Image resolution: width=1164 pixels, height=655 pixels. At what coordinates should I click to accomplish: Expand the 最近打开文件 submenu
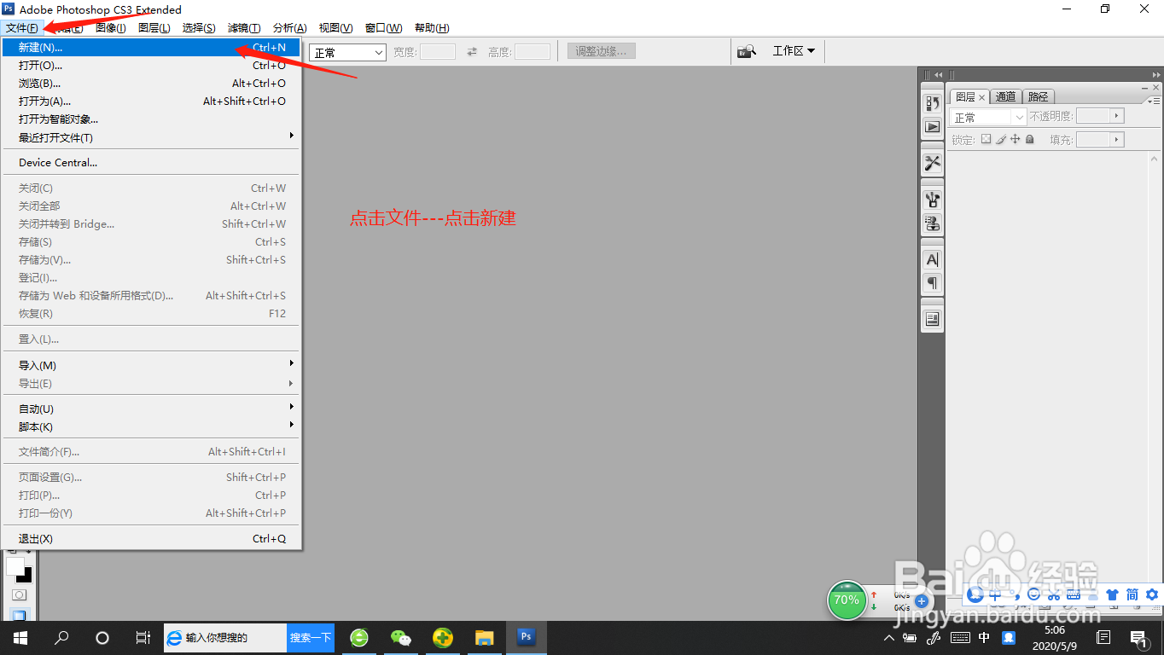click(x=152, y=137)
